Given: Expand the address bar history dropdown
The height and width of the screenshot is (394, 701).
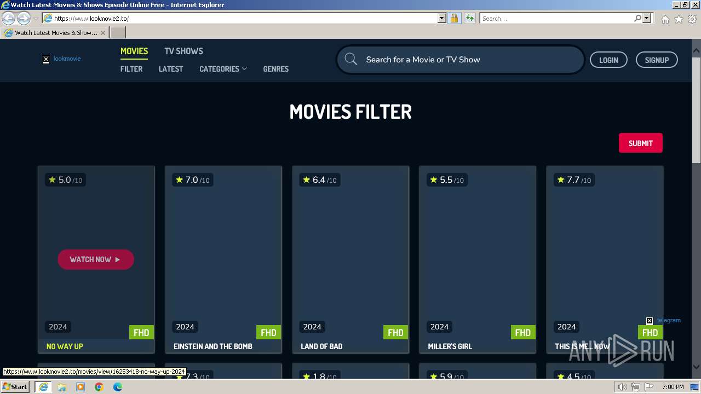Looking at the screenshot, I should [x=442, y=18].
